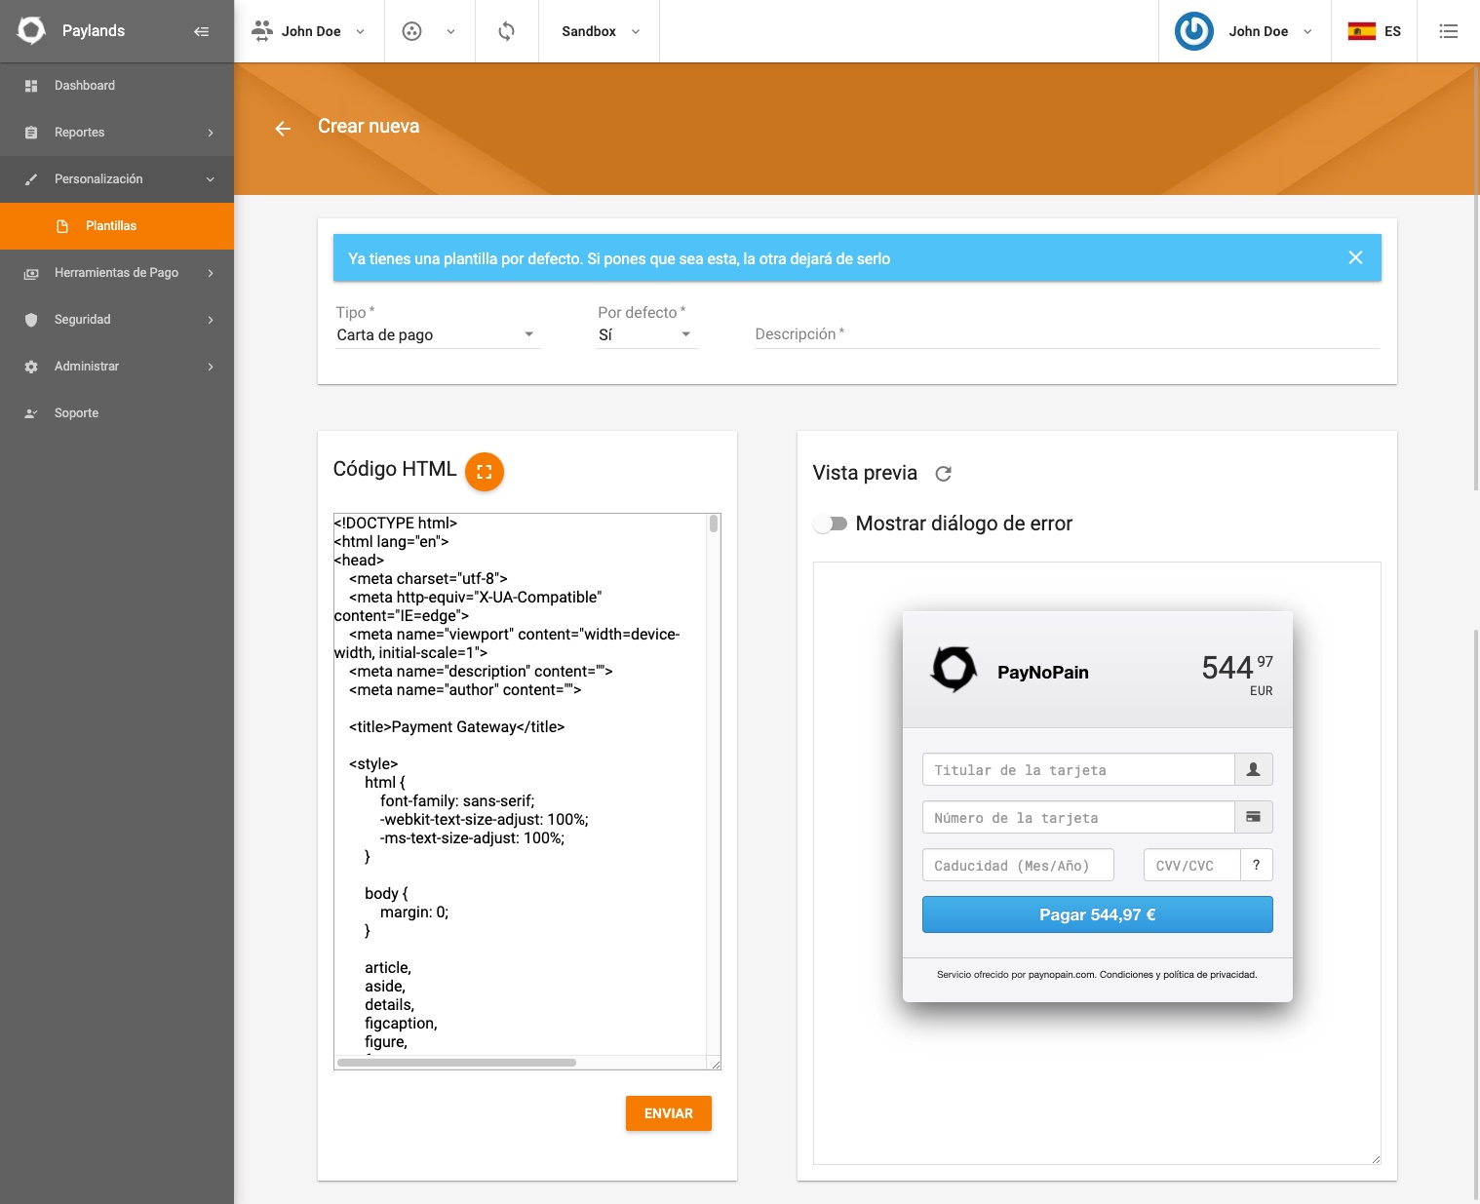The width and height of the screenshot is (1480, 1204).
Task: Click the Paylands logo icon
Action: click(x=31, y=31)
